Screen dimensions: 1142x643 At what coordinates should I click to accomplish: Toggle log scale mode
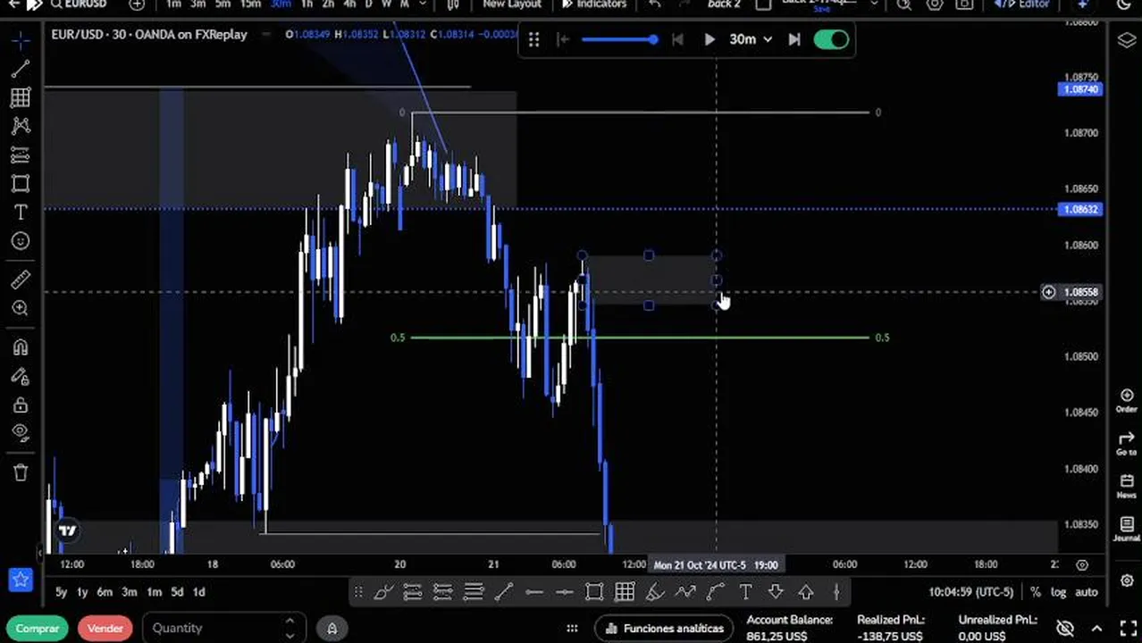tap(1059, 591)
